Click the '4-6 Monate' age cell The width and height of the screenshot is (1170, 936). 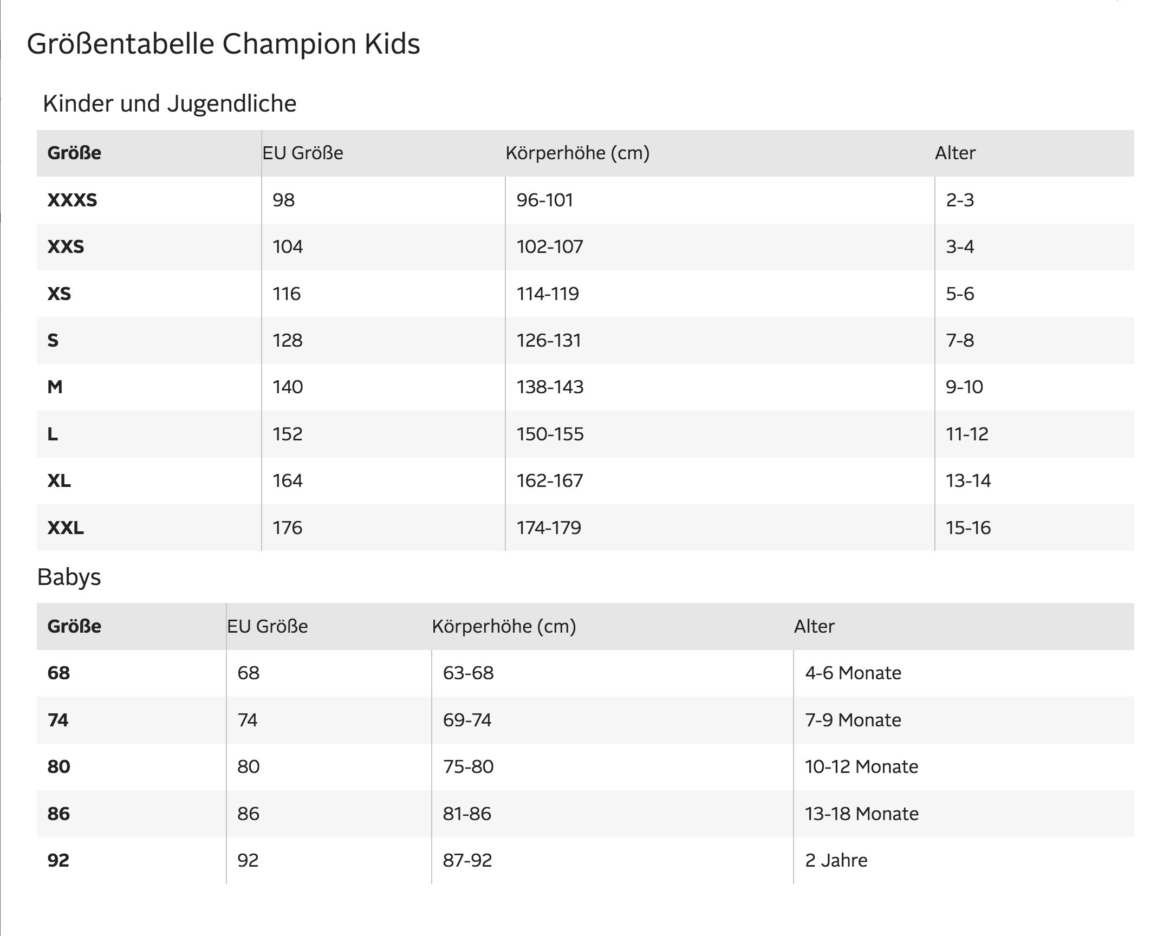click(x=853, y=673)
